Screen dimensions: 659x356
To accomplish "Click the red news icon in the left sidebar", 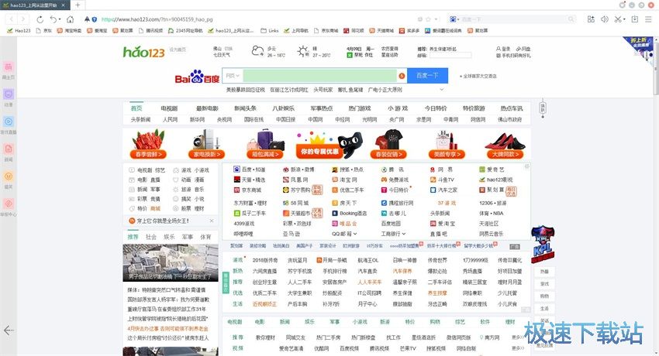I will 9,149.
